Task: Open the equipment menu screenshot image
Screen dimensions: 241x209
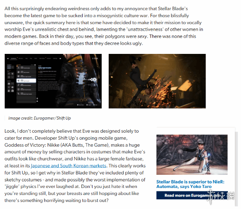Action: coord(53,81)
